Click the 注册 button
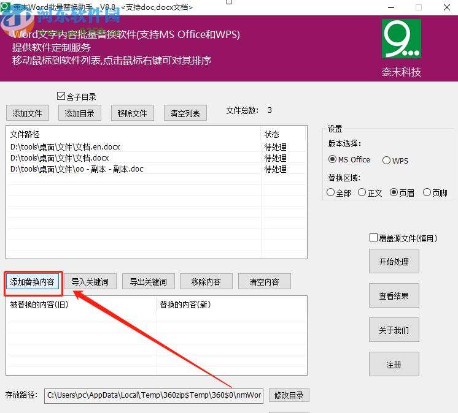458x413 pixels. [394, 365]
